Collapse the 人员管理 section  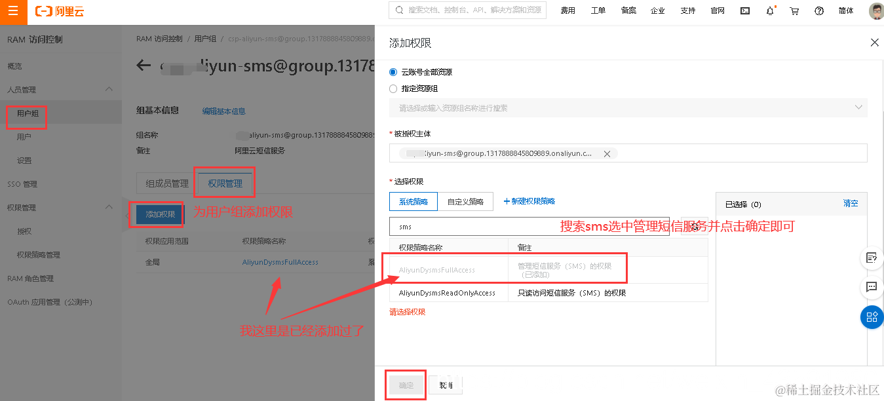(x=109, y=89)
